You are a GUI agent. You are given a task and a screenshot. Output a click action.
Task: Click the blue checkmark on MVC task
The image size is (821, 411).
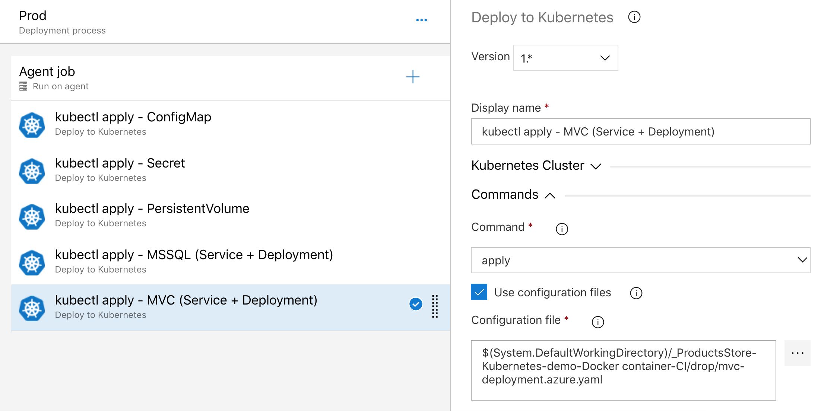coord(416,304)
